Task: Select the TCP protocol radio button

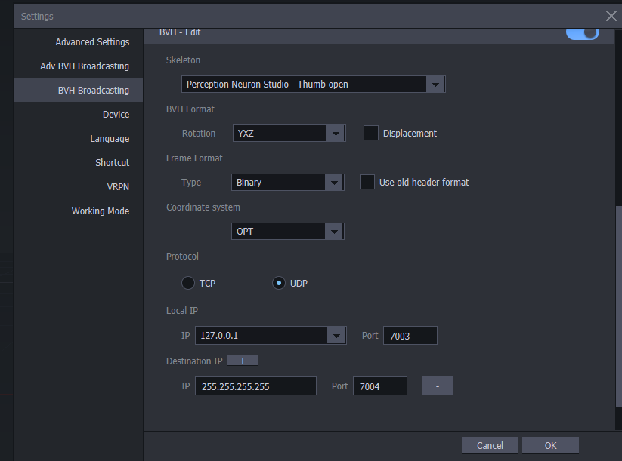Action: (188, 283)
